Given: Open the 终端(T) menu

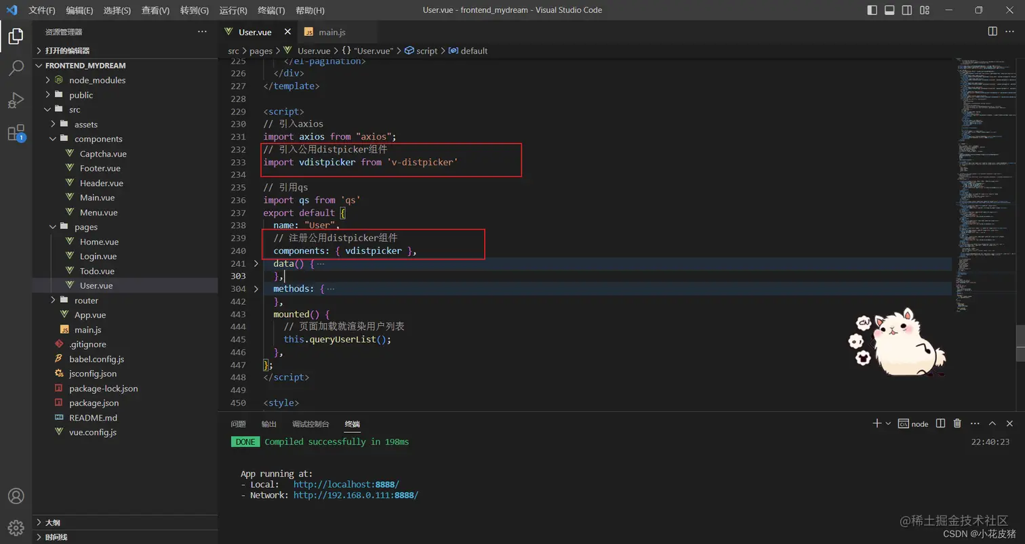Looking at the screenshot, I should [272, 10].
